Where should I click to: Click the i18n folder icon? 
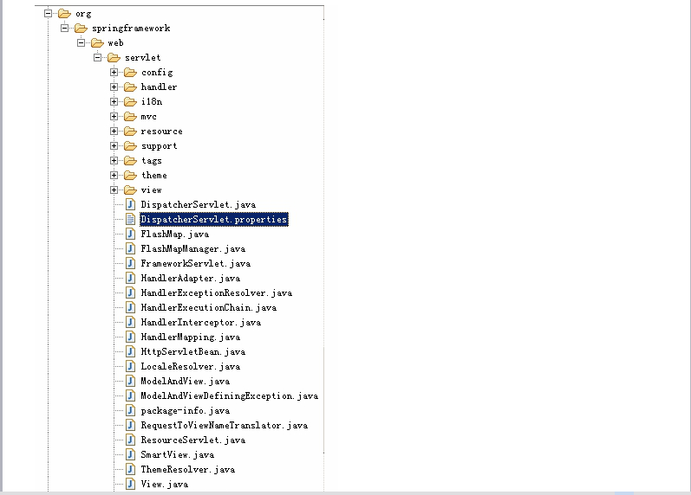point(130,101)
